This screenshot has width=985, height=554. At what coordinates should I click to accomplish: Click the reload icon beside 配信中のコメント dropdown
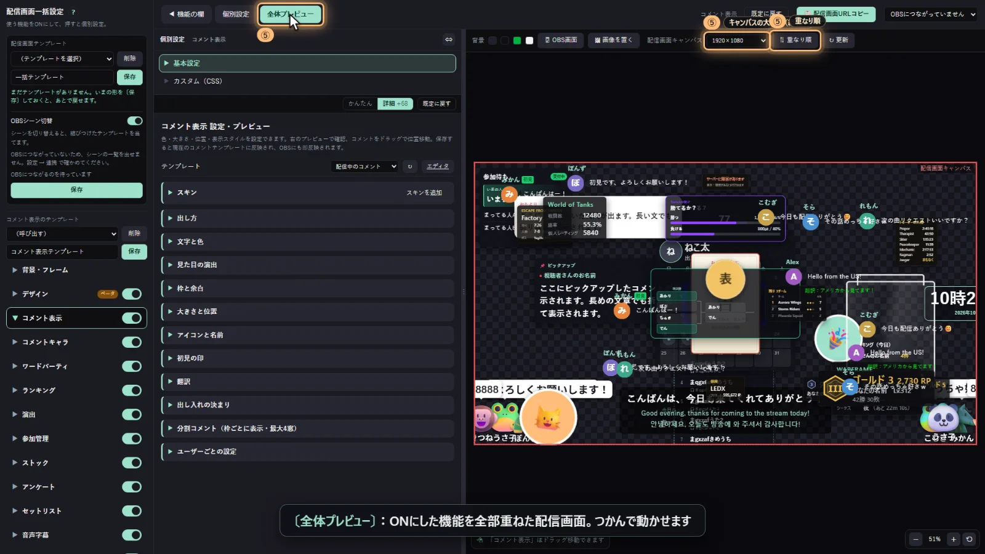410,166
